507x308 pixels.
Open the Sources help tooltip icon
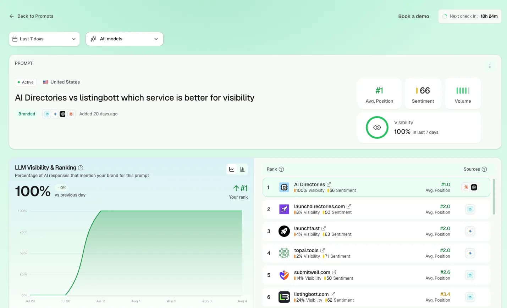[x=484, y=169]
